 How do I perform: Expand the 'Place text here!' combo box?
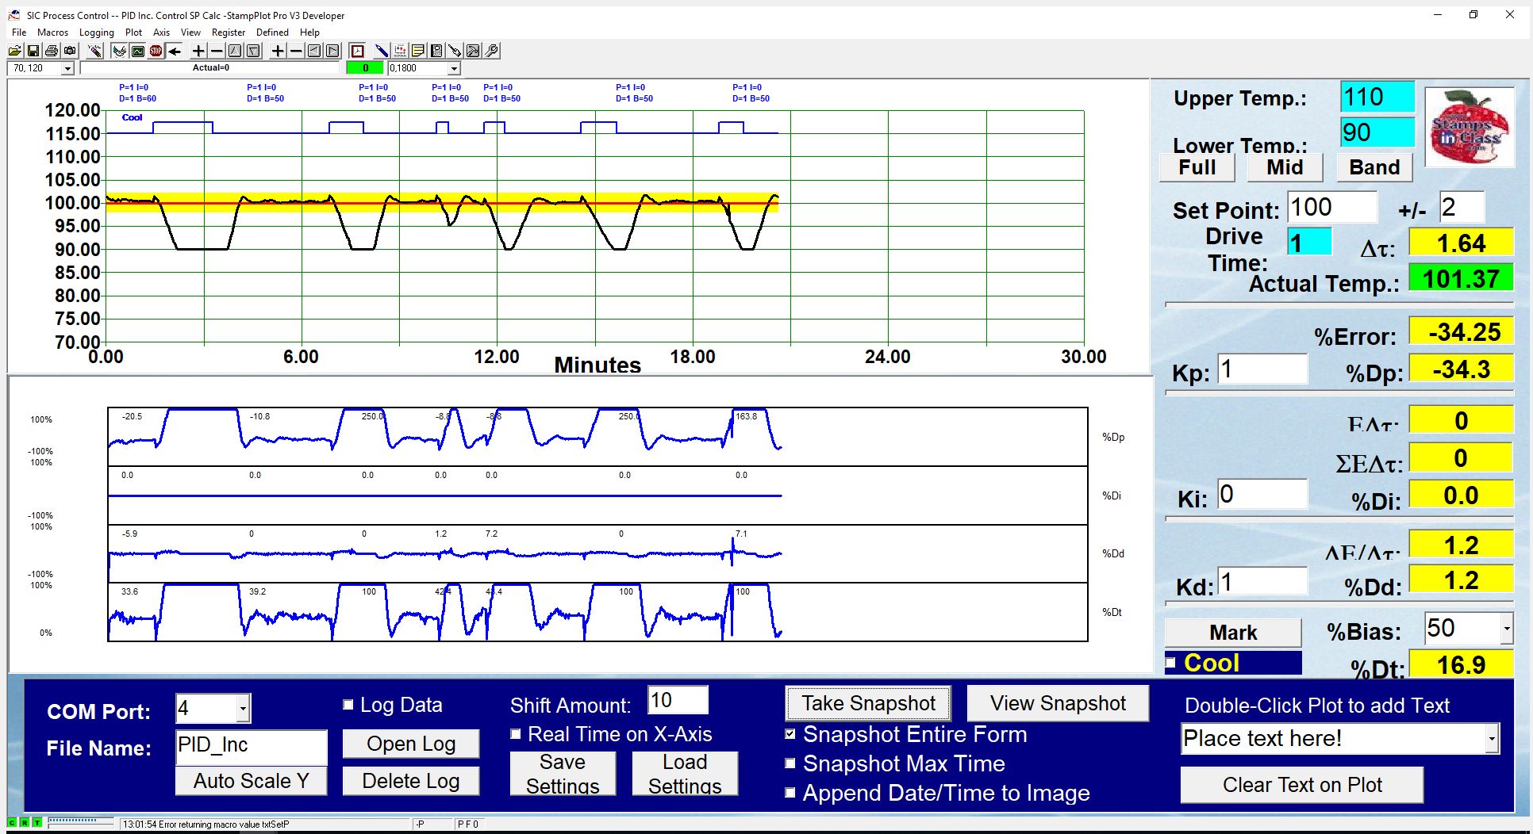1492,739
